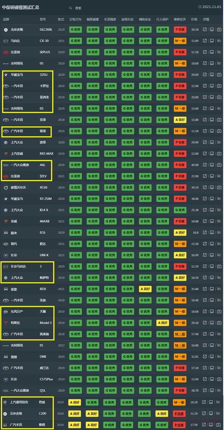Open external details link for GLC260L row
The width and height of the screenshot is (224, 430).
205,30
